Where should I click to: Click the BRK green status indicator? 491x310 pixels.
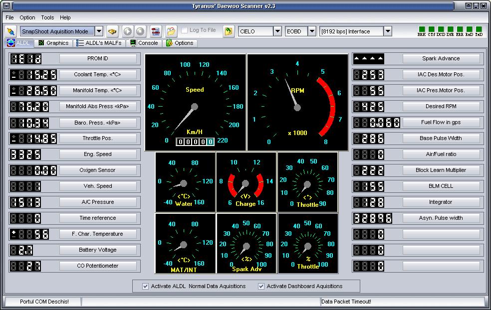point(422,29)
